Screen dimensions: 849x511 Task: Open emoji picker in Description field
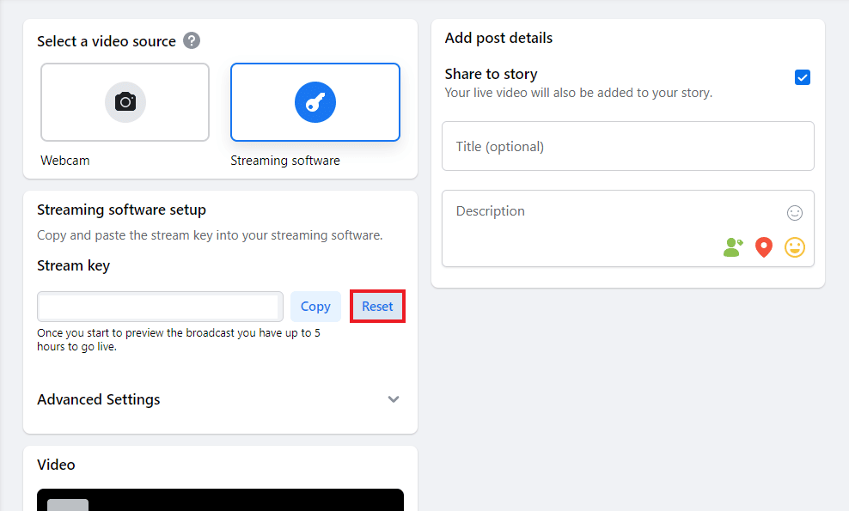[x=794, y=213]
